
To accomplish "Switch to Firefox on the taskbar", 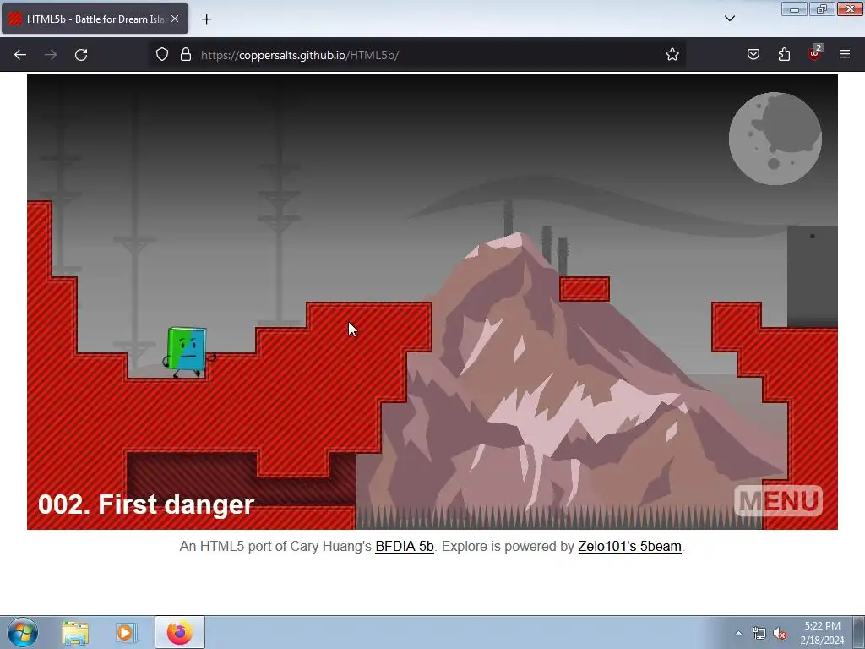I will pos(180,632).
